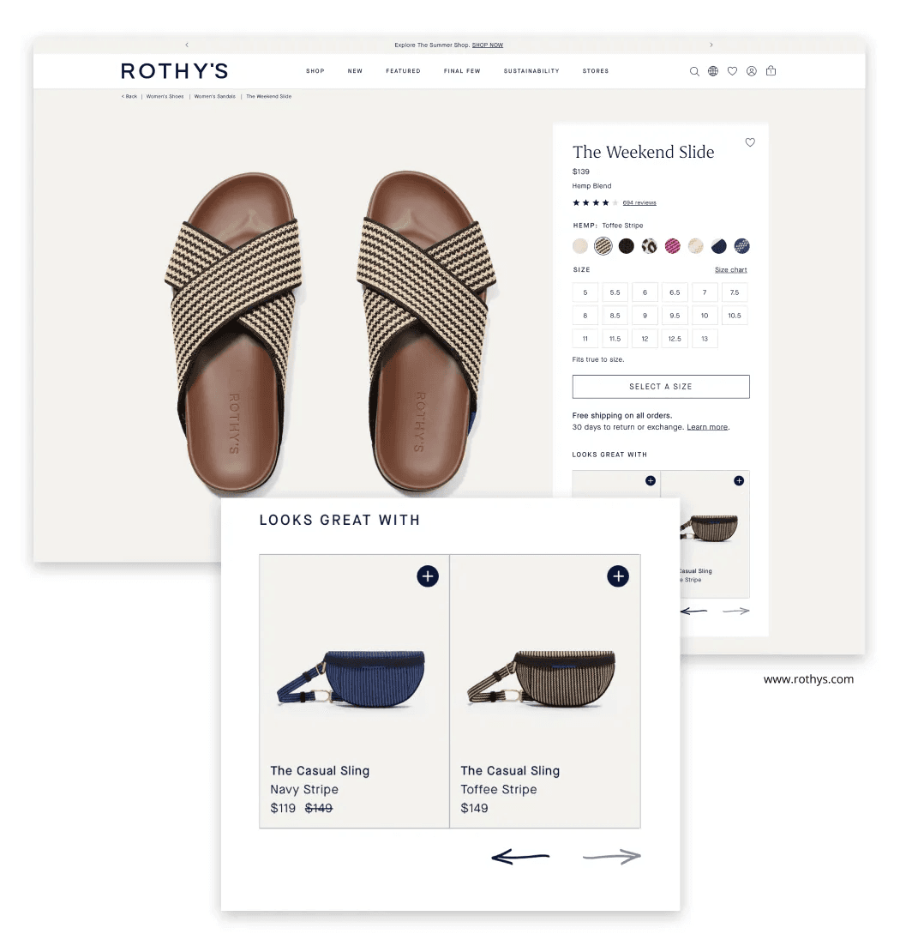Image resolution: width=900 pixels, height=952 pixels.
Task: Choose size 10
Action: [705, 316]
